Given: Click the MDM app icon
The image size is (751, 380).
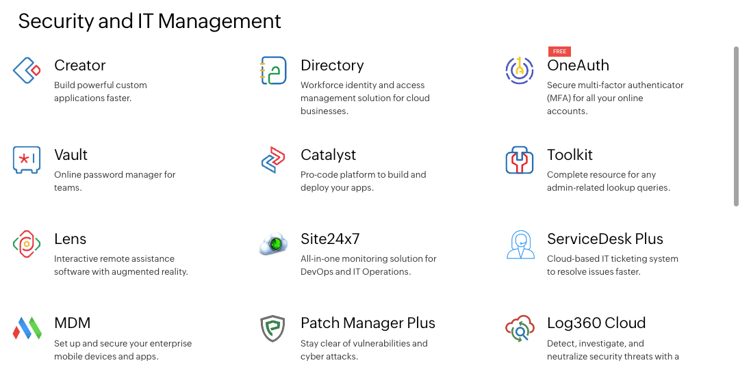Looking at the screenshot, I should pyautogui.click(x=27, y=328).
